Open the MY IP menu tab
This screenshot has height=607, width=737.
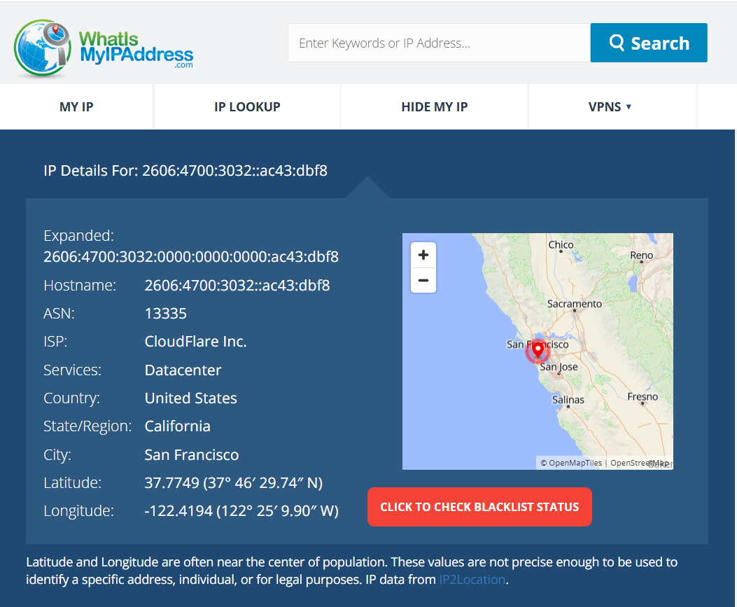pos(76,106)
